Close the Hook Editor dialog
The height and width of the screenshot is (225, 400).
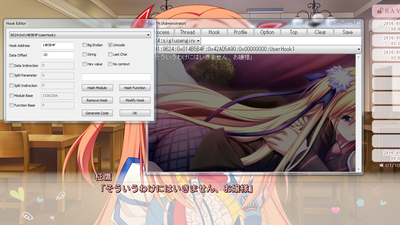pos(147,22)
